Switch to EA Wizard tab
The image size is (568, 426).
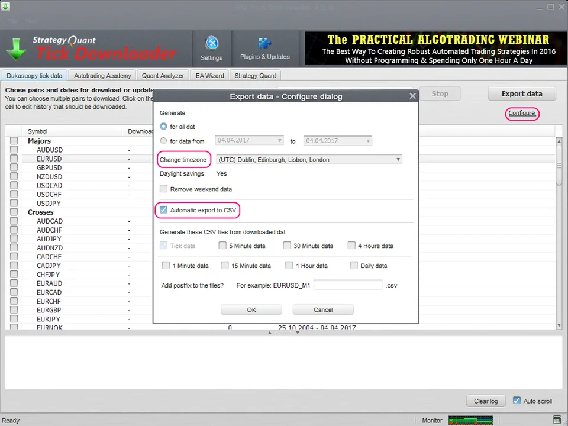tap(209, 75)
